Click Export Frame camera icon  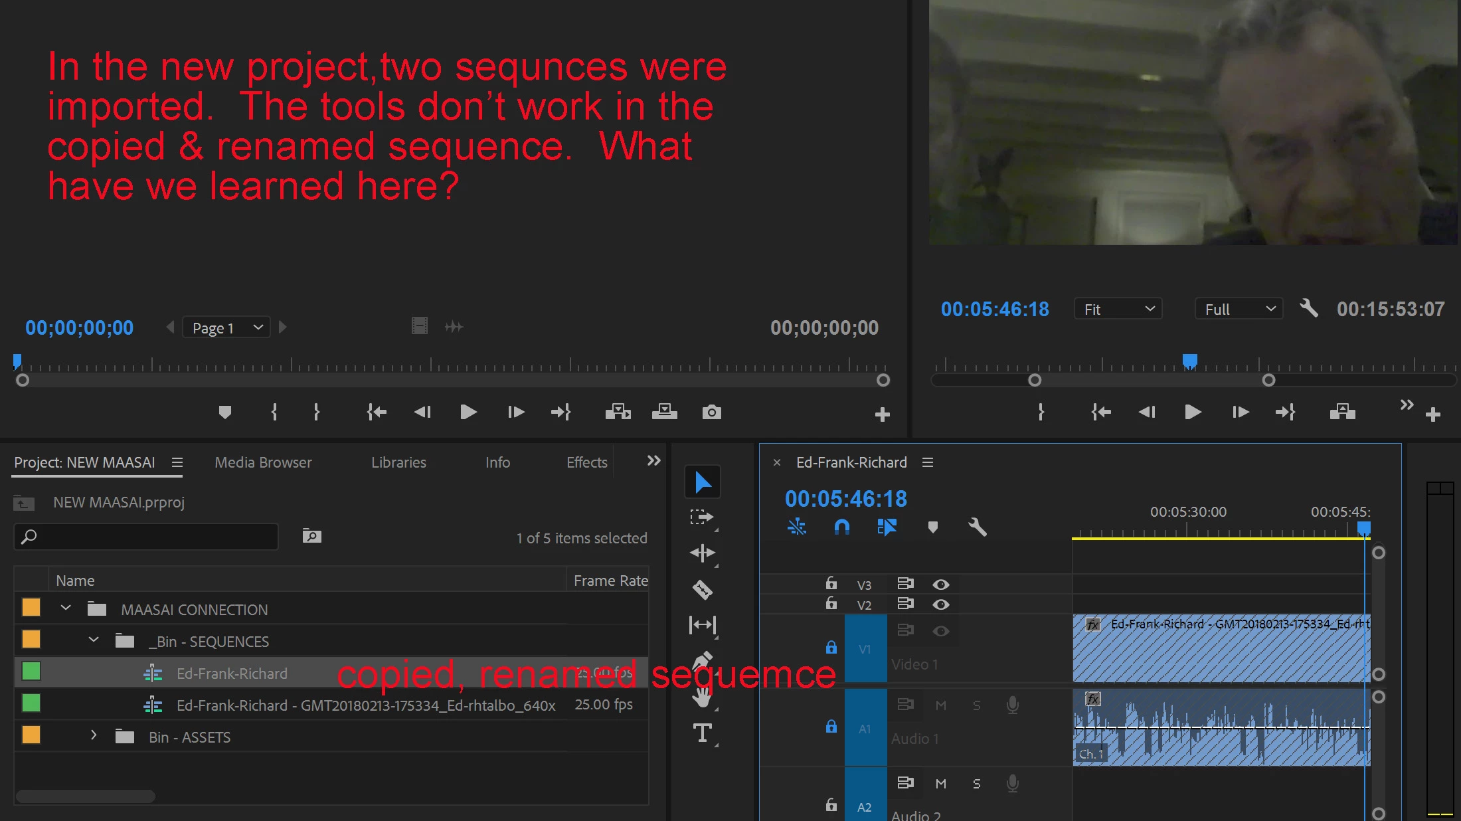(x=711, y=412)
